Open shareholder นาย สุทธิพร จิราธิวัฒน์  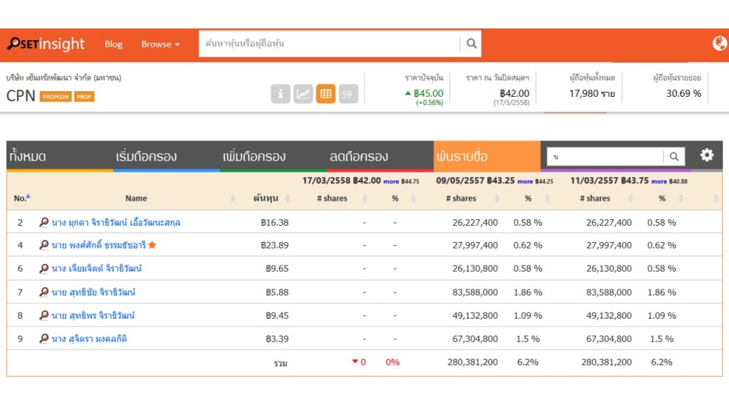tap(93, 315)
